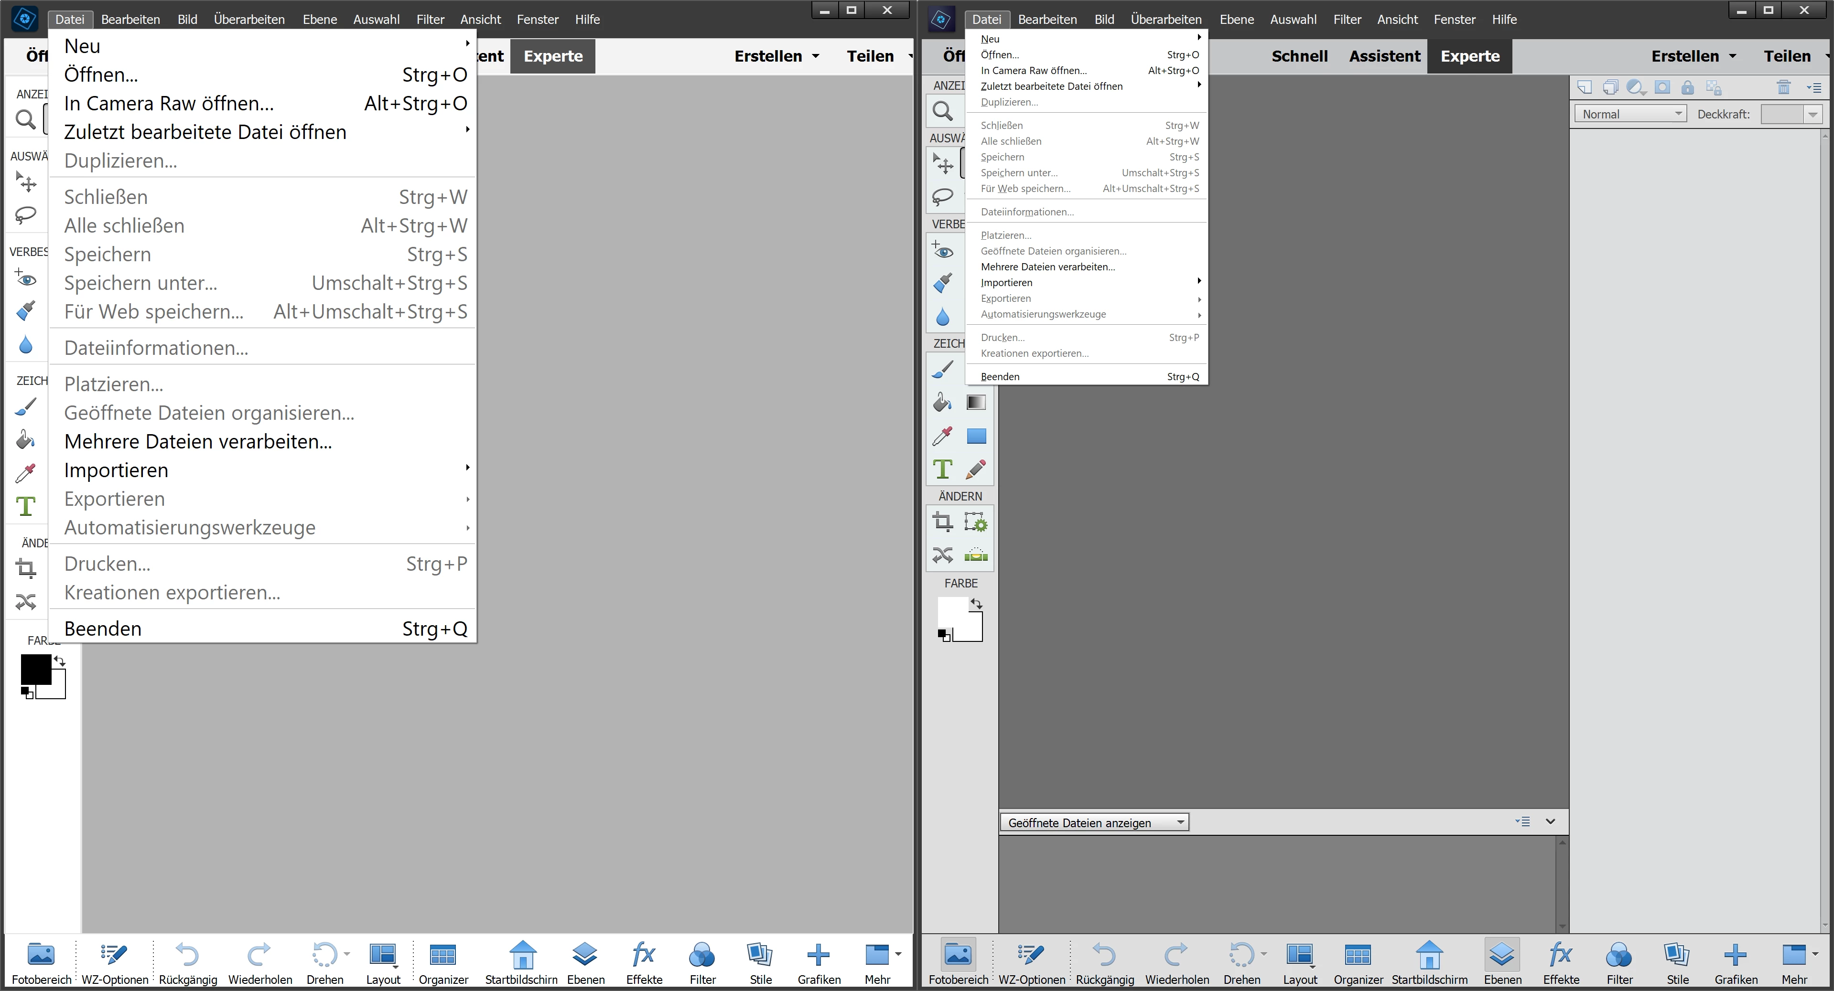Select the blue Rectangle shape tool

976,436
